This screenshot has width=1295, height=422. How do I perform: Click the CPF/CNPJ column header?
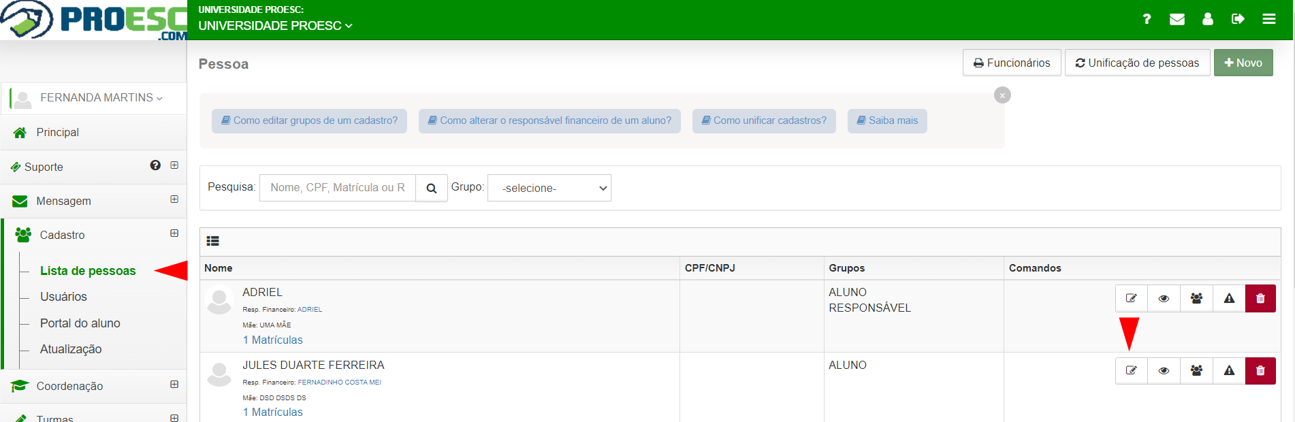[710, 268]
